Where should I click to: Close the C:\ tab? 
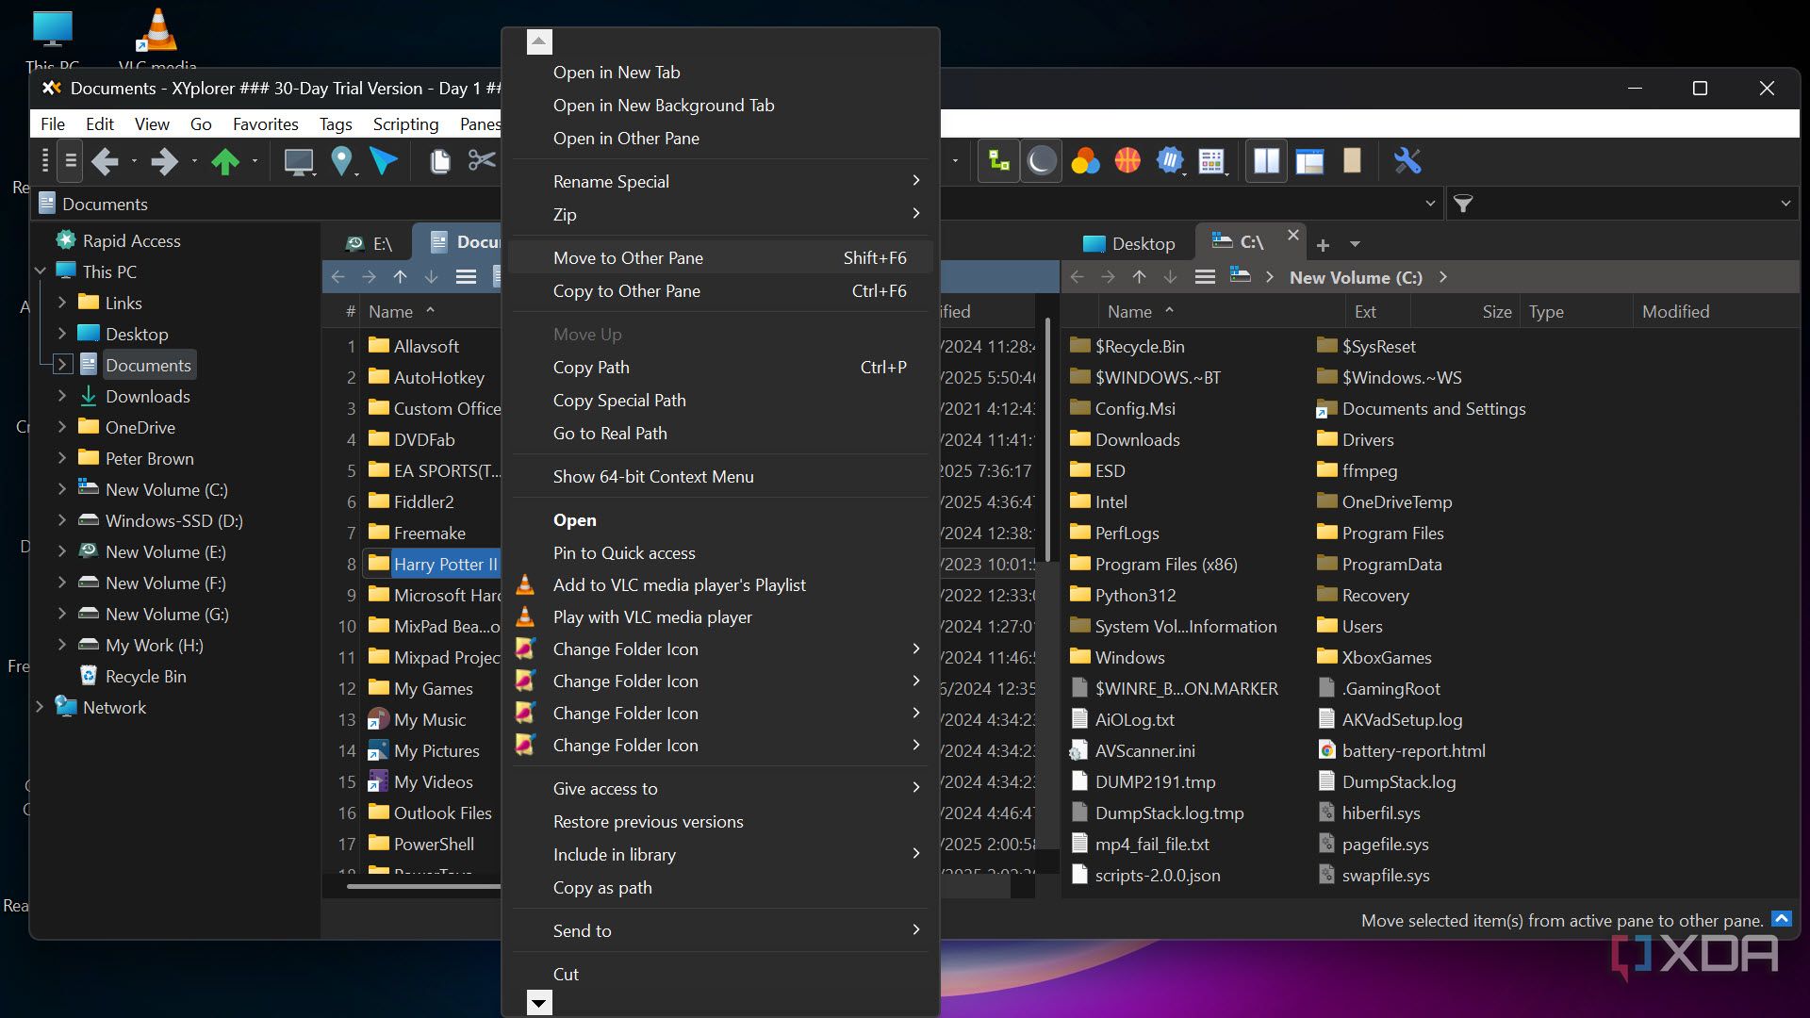click(1292, 235)
